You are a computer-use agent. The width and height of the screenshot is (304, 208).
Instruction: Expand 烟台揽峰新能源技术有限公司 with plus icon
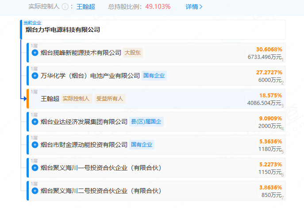[x=35, y=53]
